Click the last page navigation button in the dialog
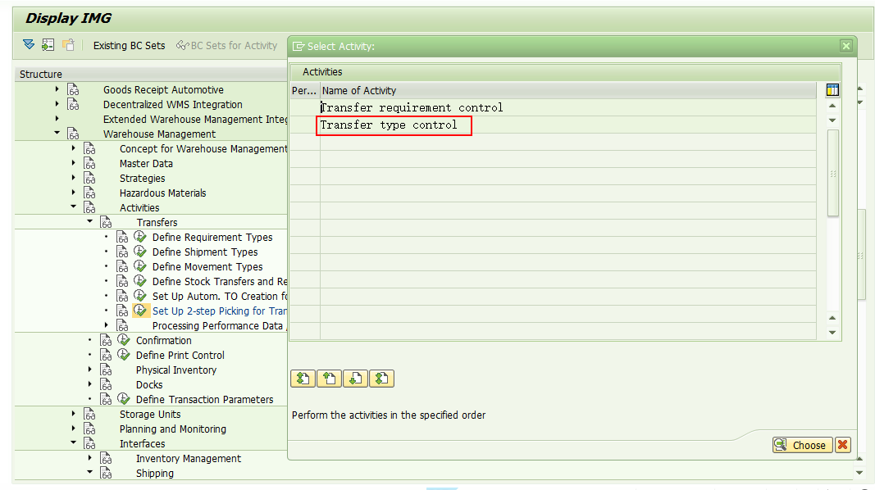The image size is (875, 490). (381, 379)
